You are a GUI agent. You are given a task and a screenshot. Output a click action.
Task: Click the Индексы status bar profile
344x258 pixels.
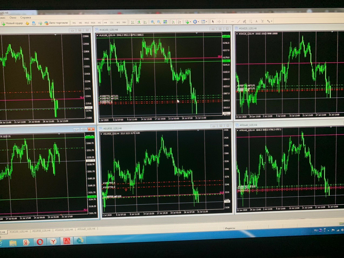[230, 228]
